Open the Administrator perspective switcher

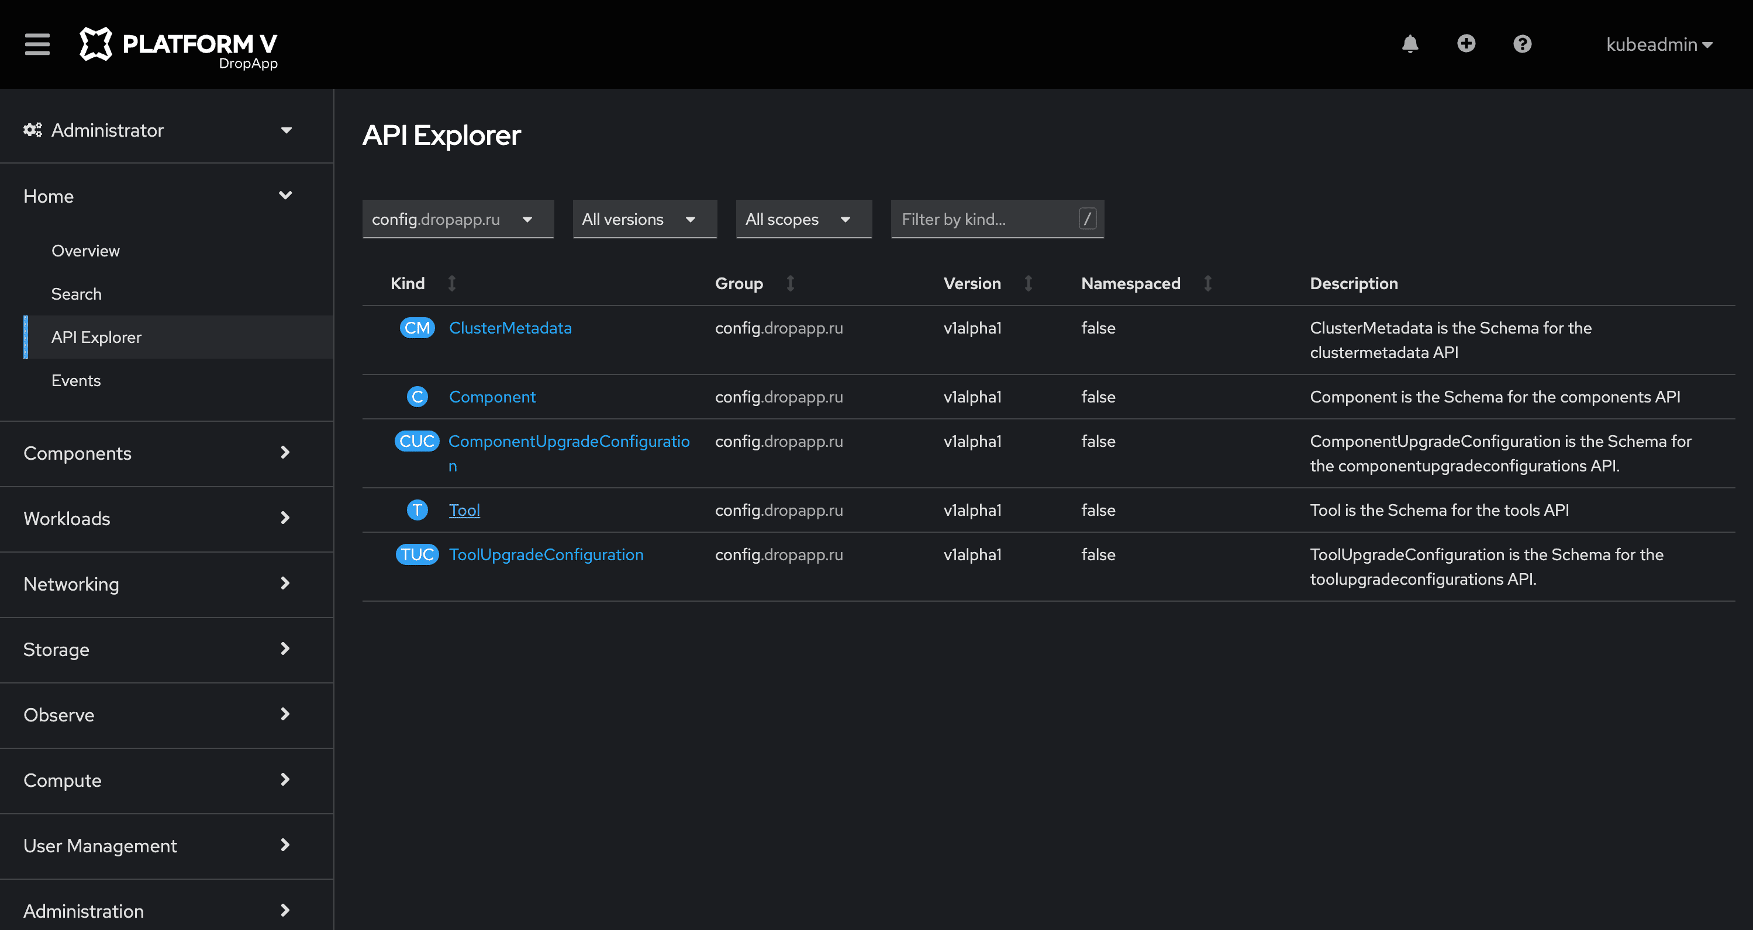coord(158,130)
